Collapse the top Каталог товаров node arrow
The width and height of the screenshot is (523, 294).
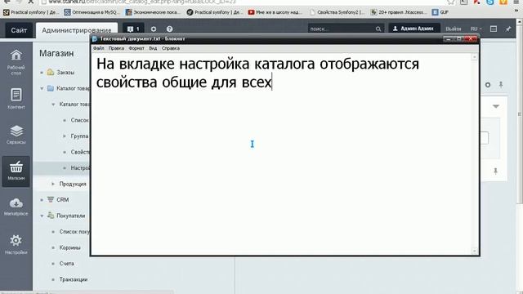pos(42,88)
